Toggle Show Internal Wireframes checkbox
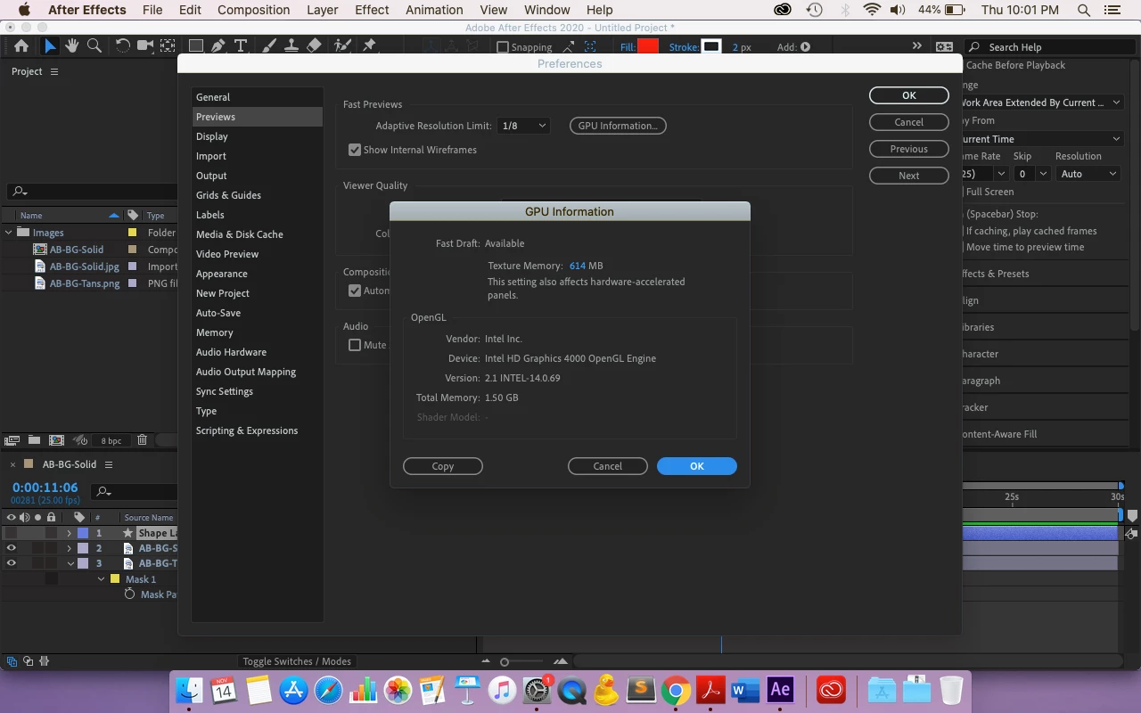Viewport: 1141px width, 713px height. 355,150
